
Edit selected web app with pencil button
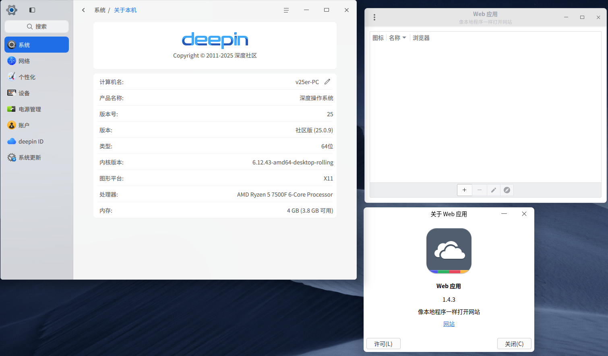493,190
